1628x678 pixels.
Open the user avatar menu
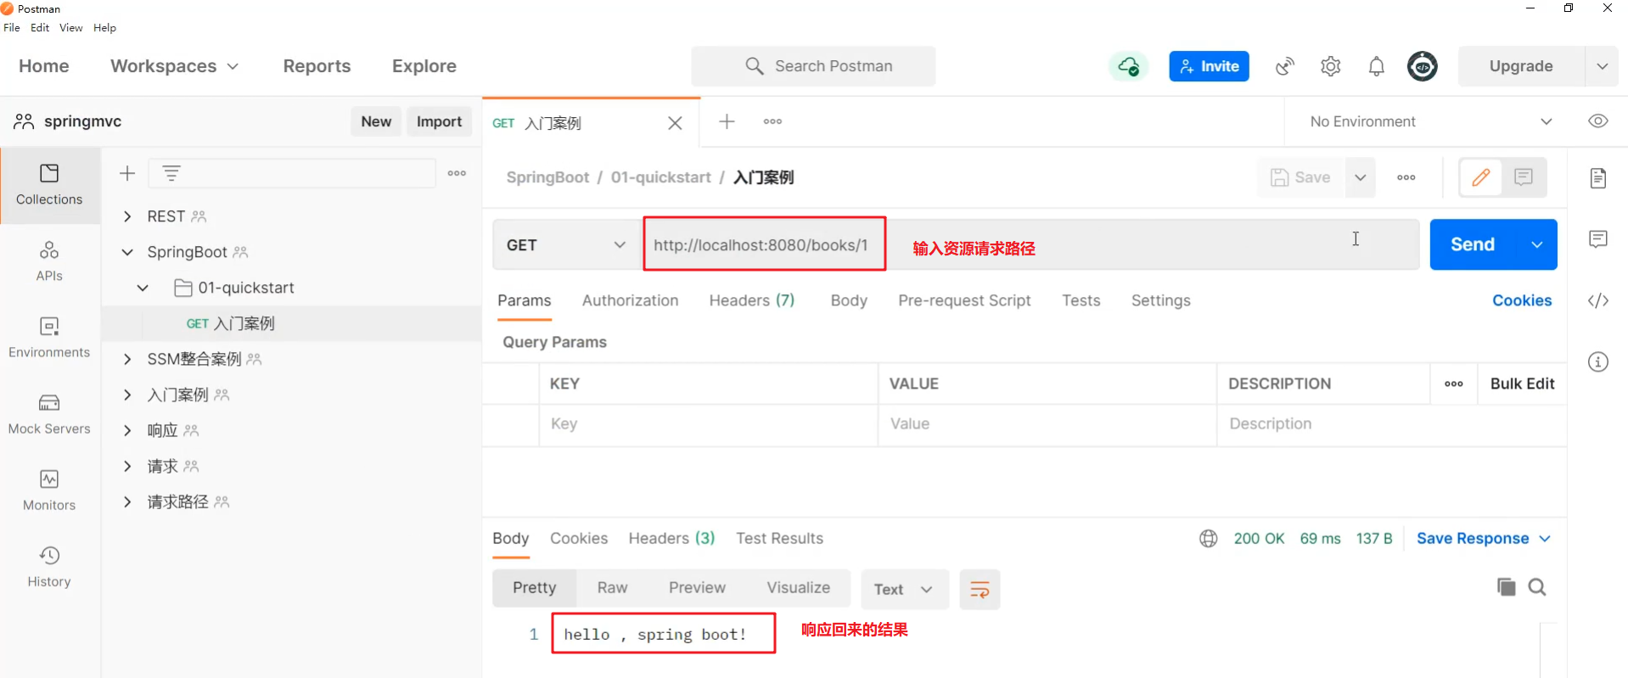(x=1422, y=66)
